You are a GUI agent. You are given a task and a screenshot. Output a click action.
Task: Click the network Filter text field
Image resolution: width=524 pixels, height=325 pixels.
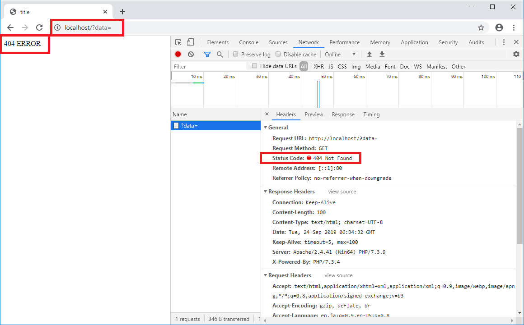click(209, 66)
